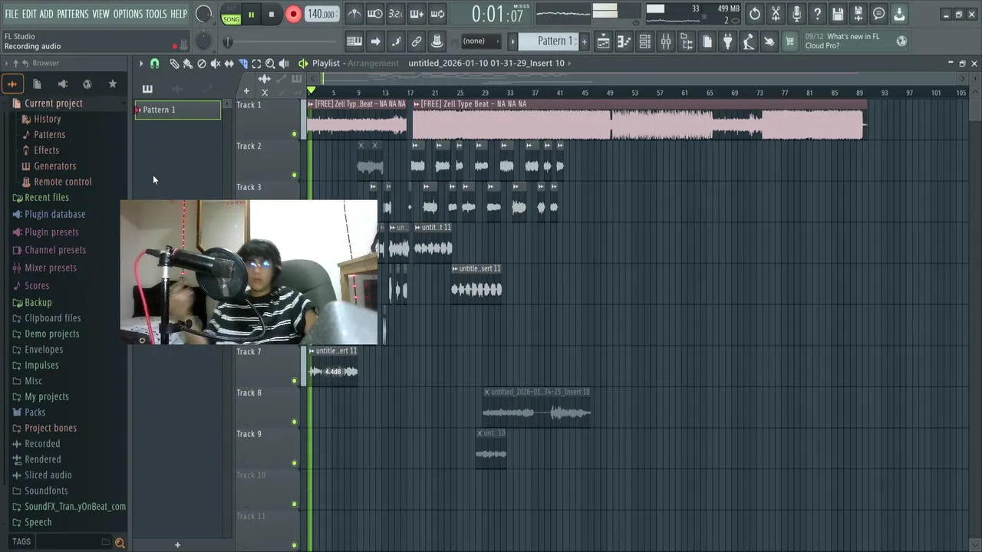The height and width of the screenshot is (552, 982).
Task: Open the PATTERNS menu
Action: point(73,14)
